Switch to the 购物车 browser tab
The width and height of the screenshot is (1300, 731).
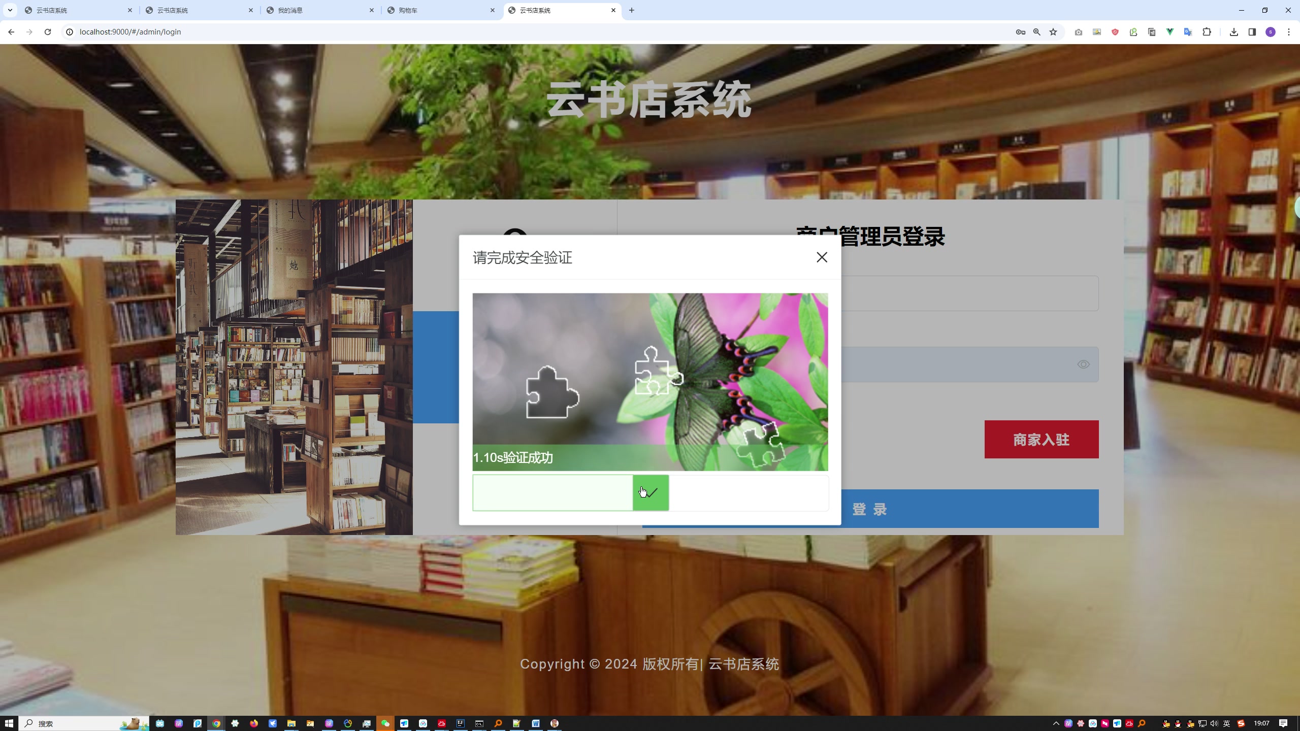pos(440,10)
